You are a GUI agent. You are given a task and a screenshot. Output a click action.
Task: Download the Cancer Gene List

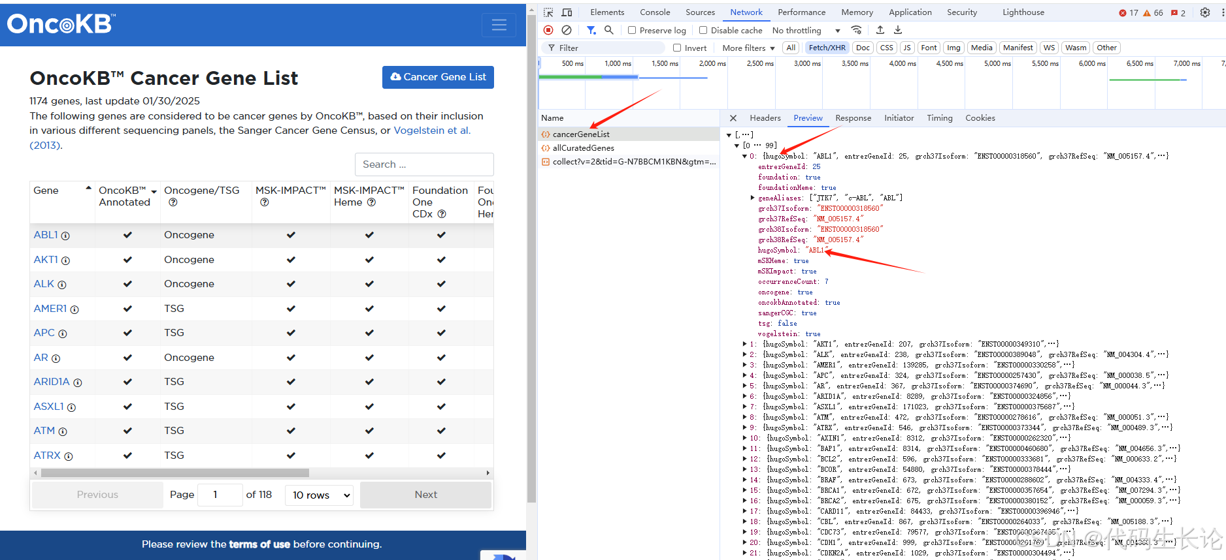tap(438, 77)
